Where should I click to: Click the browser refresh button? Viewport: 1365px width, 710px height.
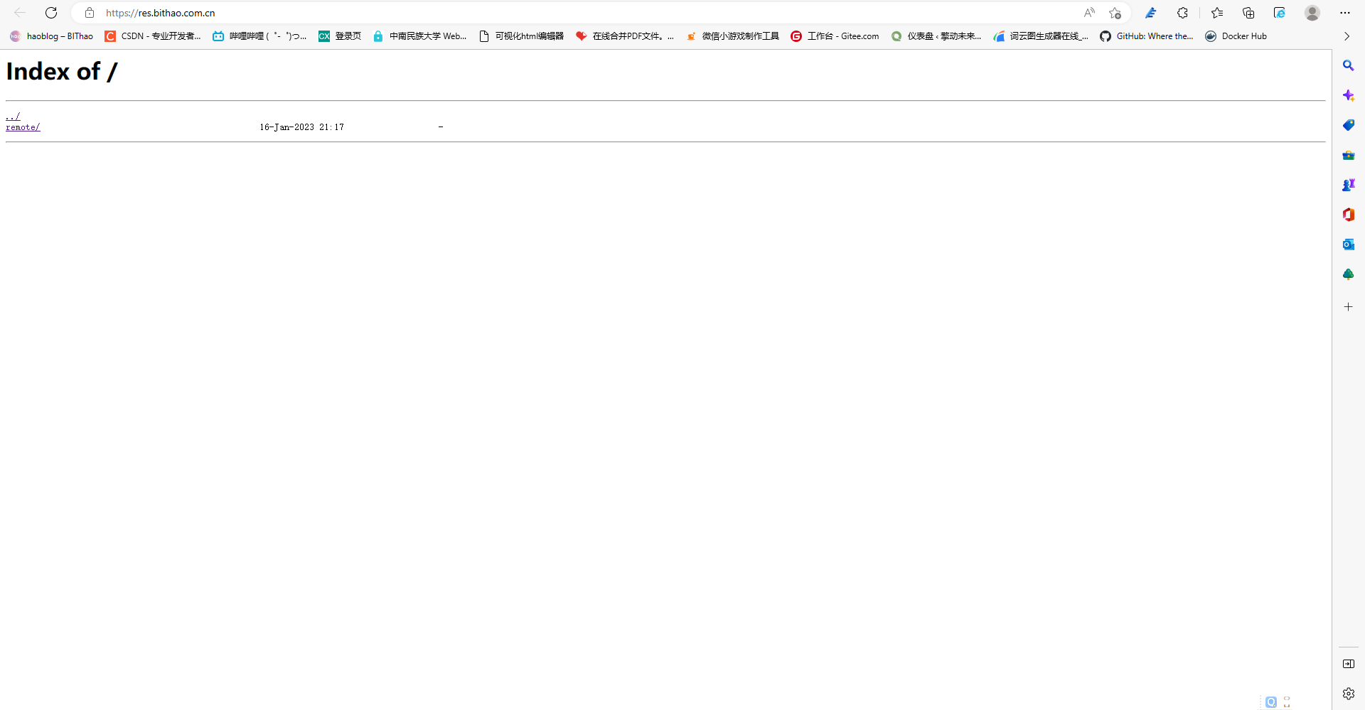click(x=51, y=13)
